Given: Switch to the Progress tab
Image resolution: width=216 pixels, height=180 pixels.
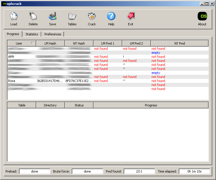Looking at the screenshot, I should (13, 34).
